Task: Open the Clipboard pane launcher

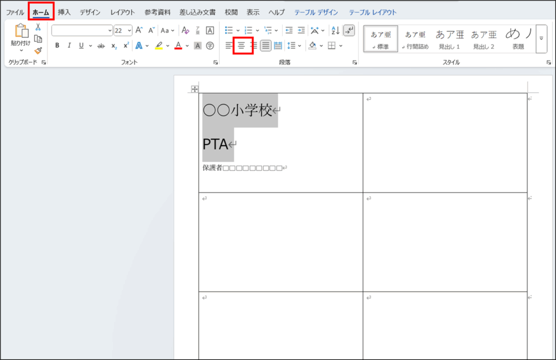Action: [43, 62]
